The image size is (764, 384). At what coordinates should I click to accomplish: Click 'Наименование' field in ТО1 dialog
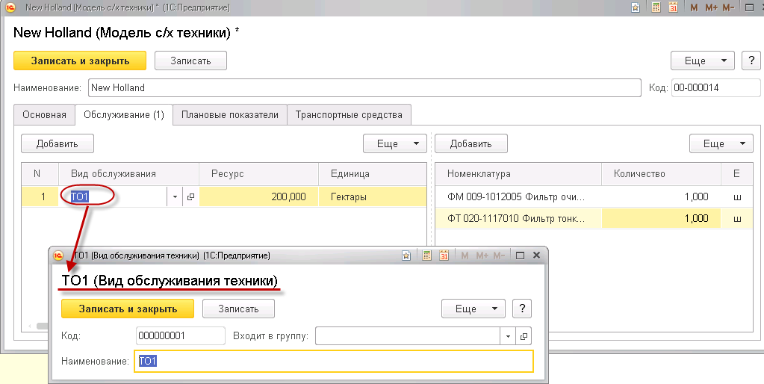pyautogui.click(x=334, y=361)
